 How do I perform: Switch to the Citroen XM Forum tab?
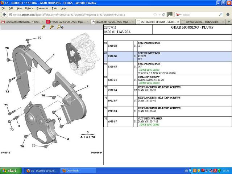pos(113,22)
